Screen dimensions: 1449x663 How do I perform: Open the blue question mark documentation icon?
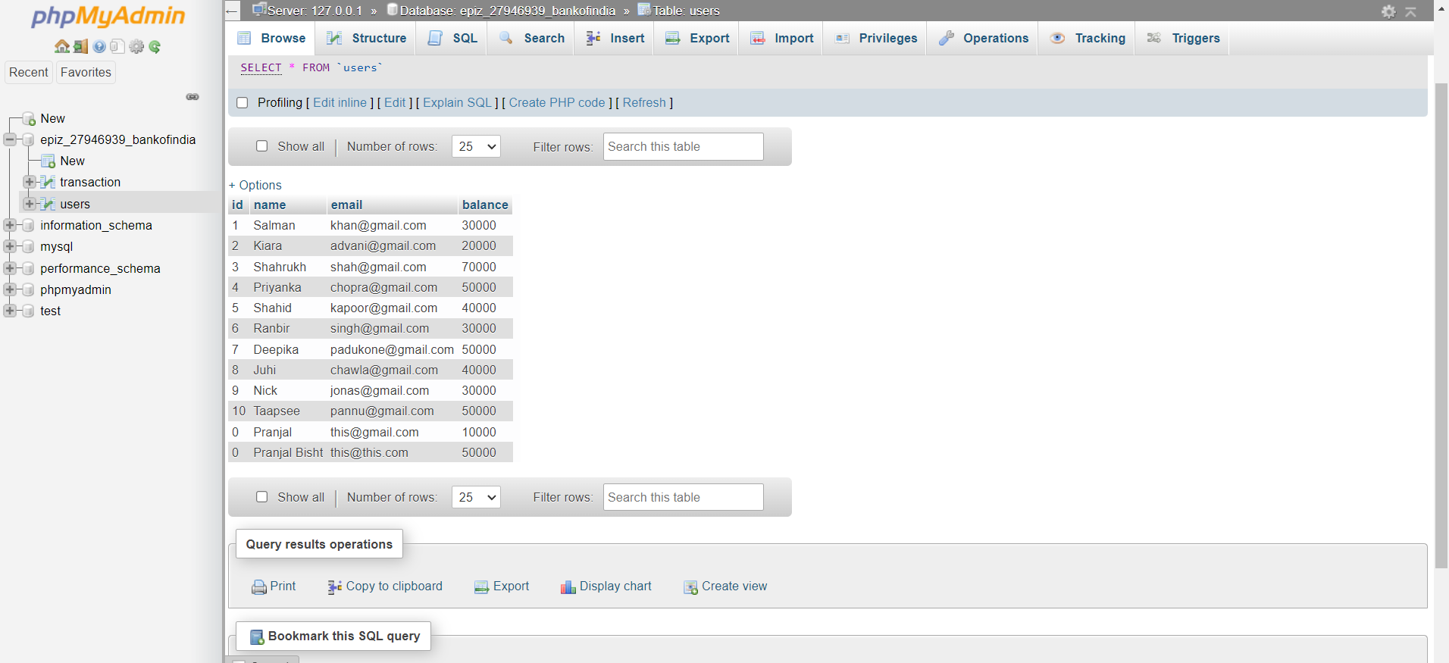(x=99, y=47)
